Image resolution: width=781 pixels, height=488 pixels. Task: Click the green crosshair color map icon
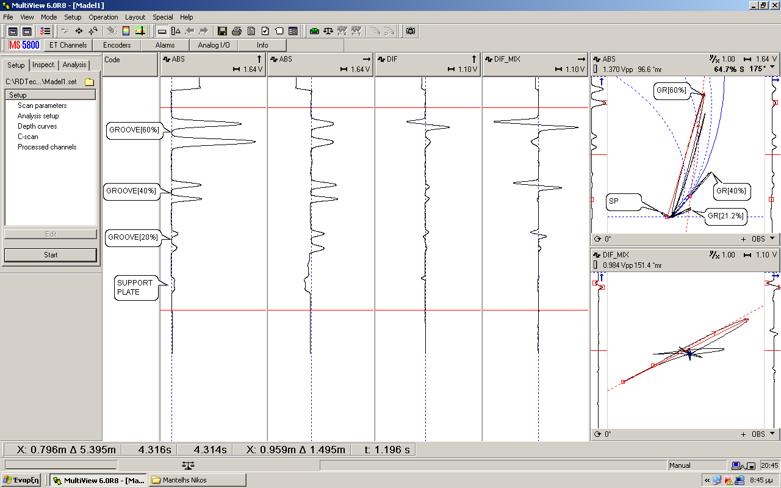click(140, 31)
